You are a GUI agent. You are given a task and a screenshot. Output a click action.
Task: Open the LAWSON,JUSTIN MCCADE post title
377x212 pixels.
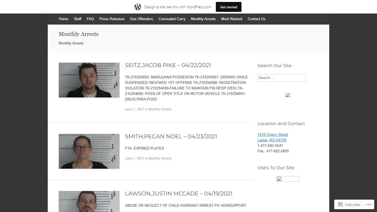(179, 194)
